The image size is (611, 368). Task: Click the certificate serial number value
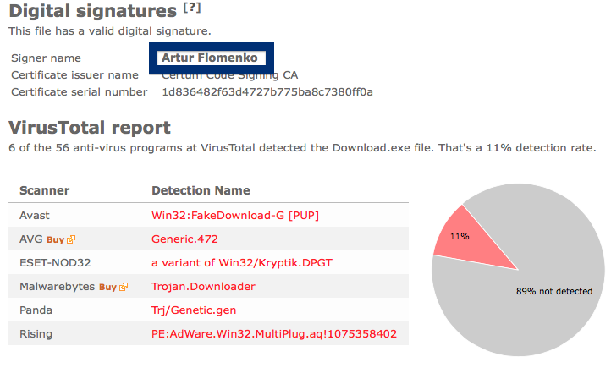pos(267,92)
